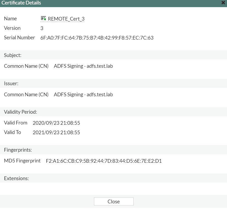
Task: Close the Certificate Details dialog with the X icon
Action: tap(223, 3)
